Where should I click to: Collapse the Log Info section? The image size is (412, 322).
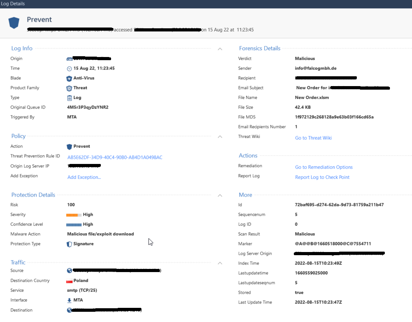pos(220,49)
